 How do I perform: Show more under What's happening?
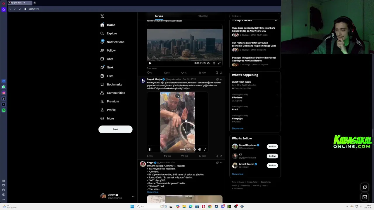click(238, 128)
